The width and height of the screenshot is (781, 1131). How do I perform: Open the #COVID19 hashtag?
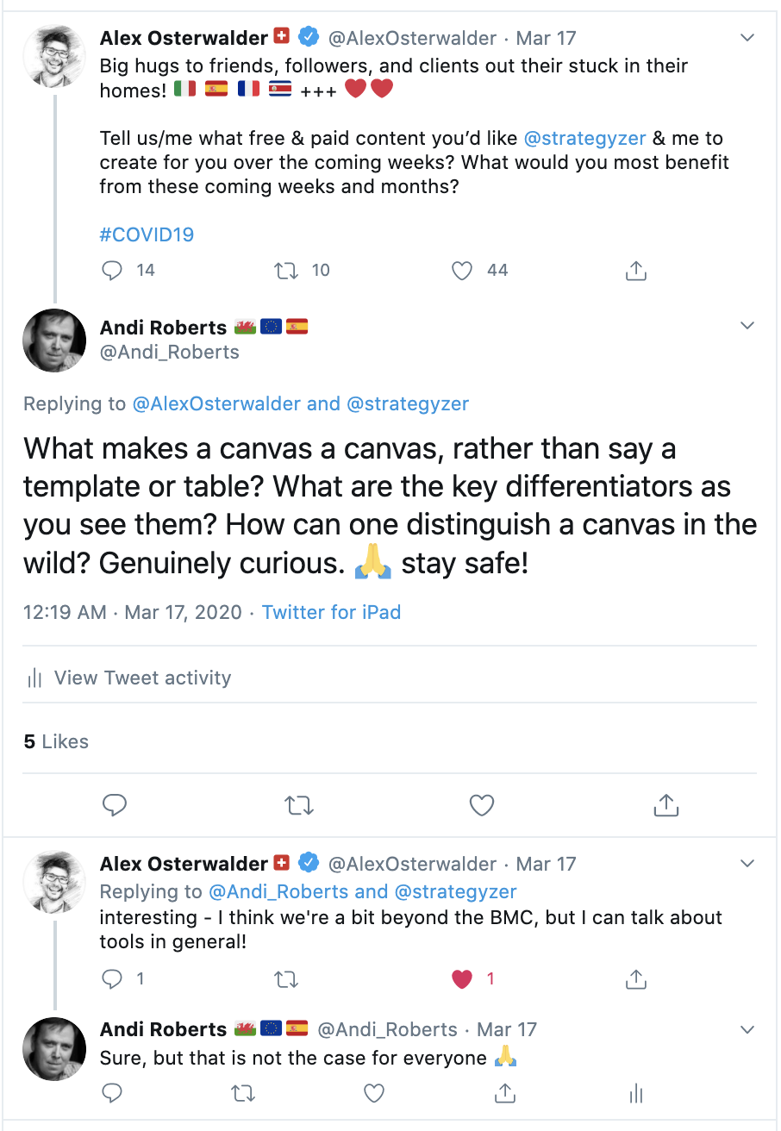(x=147, y=234)
